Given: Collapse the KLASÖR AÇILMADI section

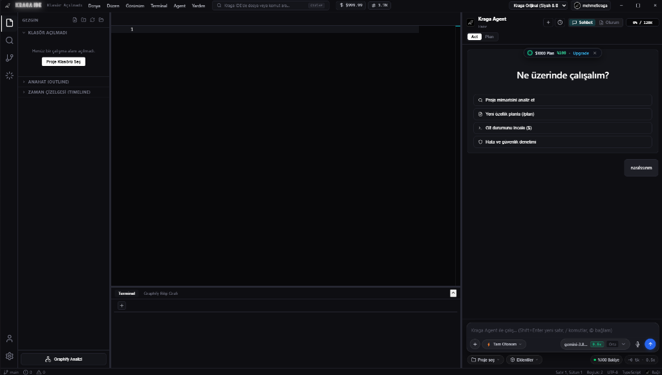Looking at the screenshot, I should 63,32.
